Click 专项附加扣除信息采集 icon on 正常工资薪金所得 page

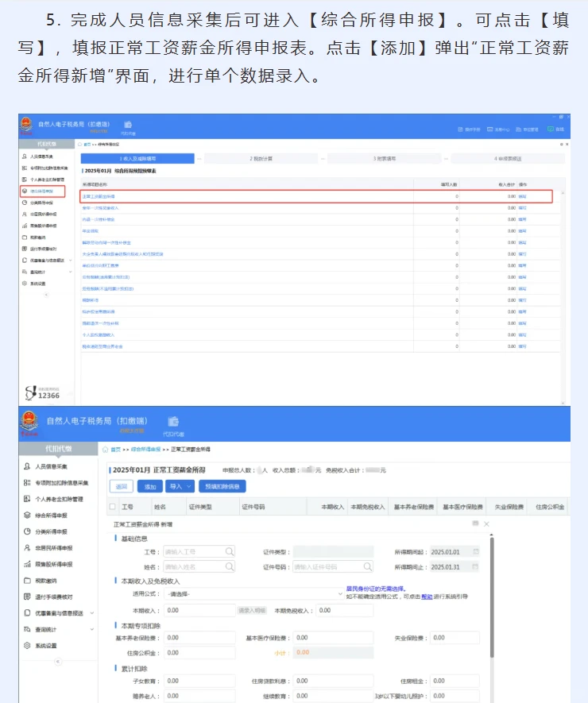27,482
